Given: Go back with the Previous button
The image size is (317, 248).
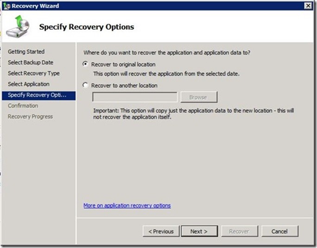Looking at the screenshot, I should (x=161, y=231).
